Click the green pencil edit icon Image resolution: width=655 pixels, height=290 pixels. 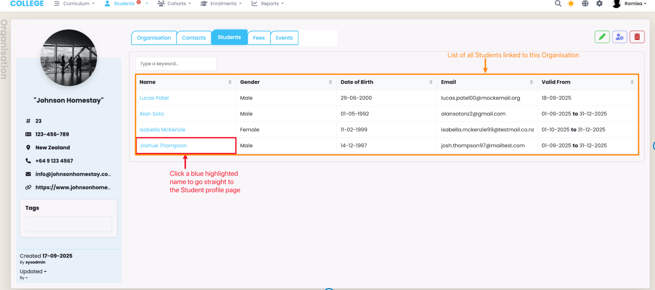[x=602, y=37]
